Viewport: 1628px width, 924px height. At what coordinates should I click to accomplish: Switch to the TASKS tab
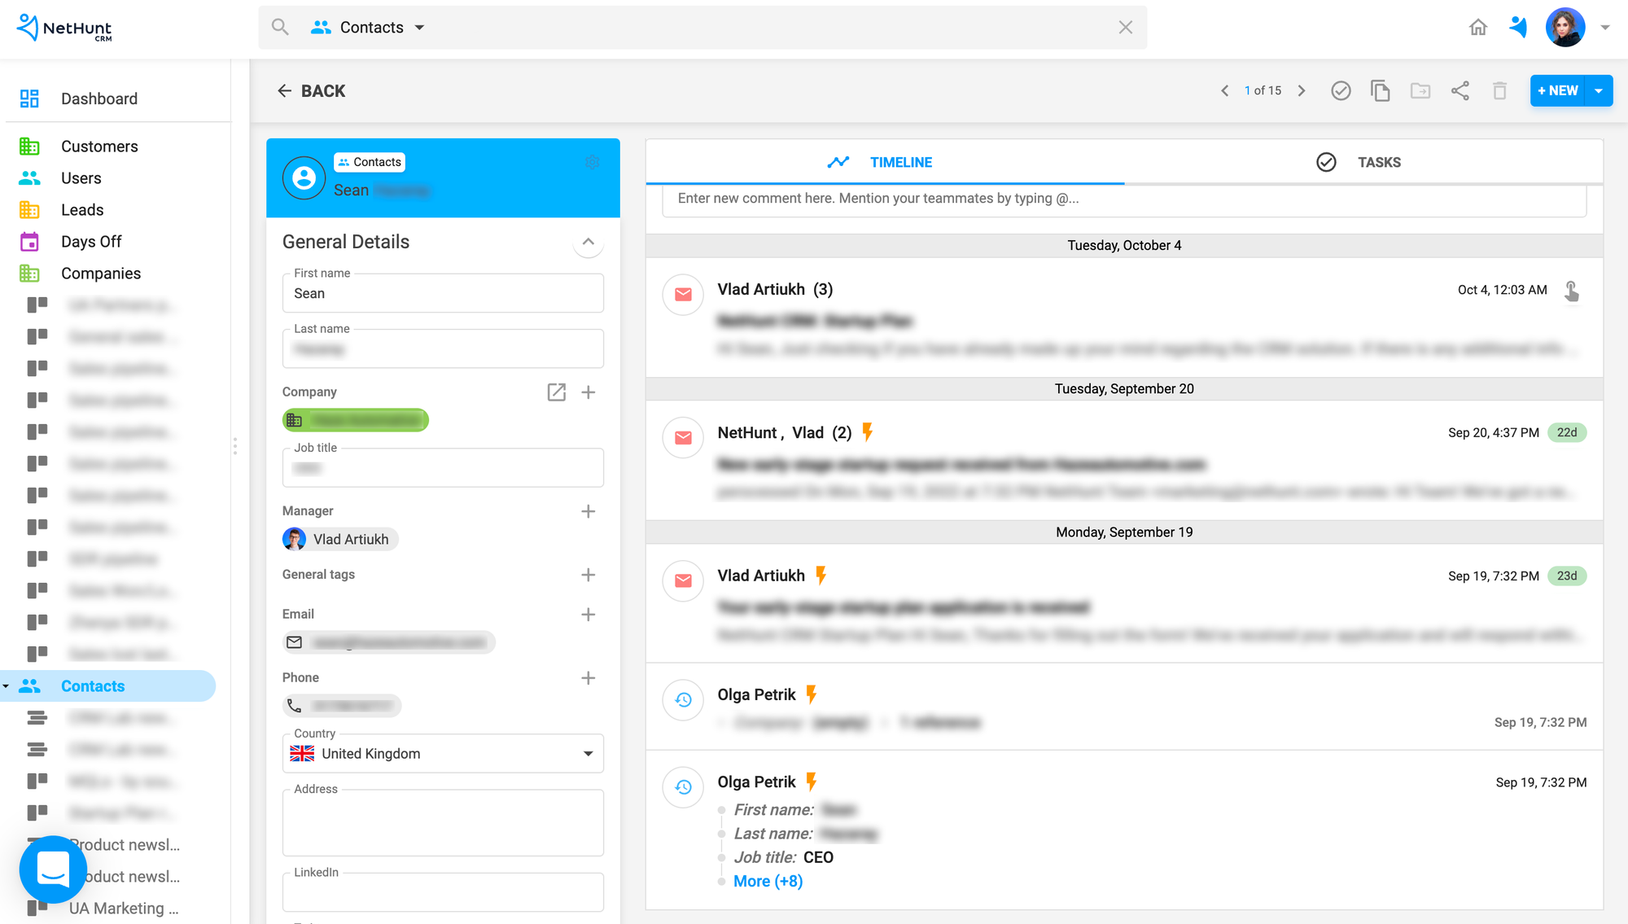point(1356,161)
